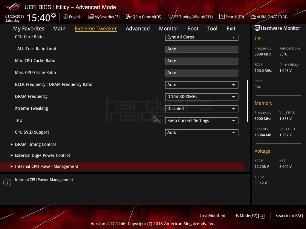Image resolution: width=306 pixels, height=229 pixels.
Task: Select Extreme Tweaker tab
Action: coord(96,29)
